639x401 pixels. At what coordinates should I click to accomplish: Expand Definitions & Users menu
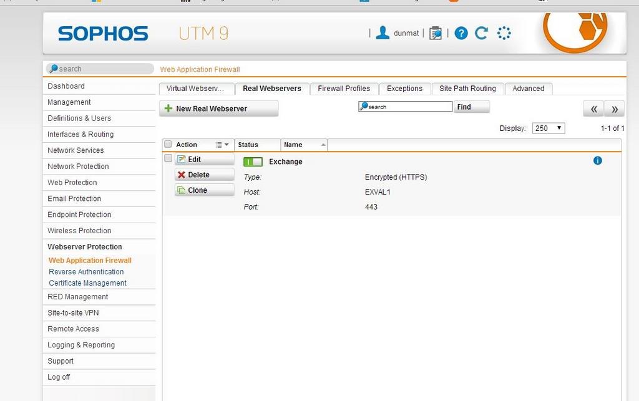coord(99,118)
